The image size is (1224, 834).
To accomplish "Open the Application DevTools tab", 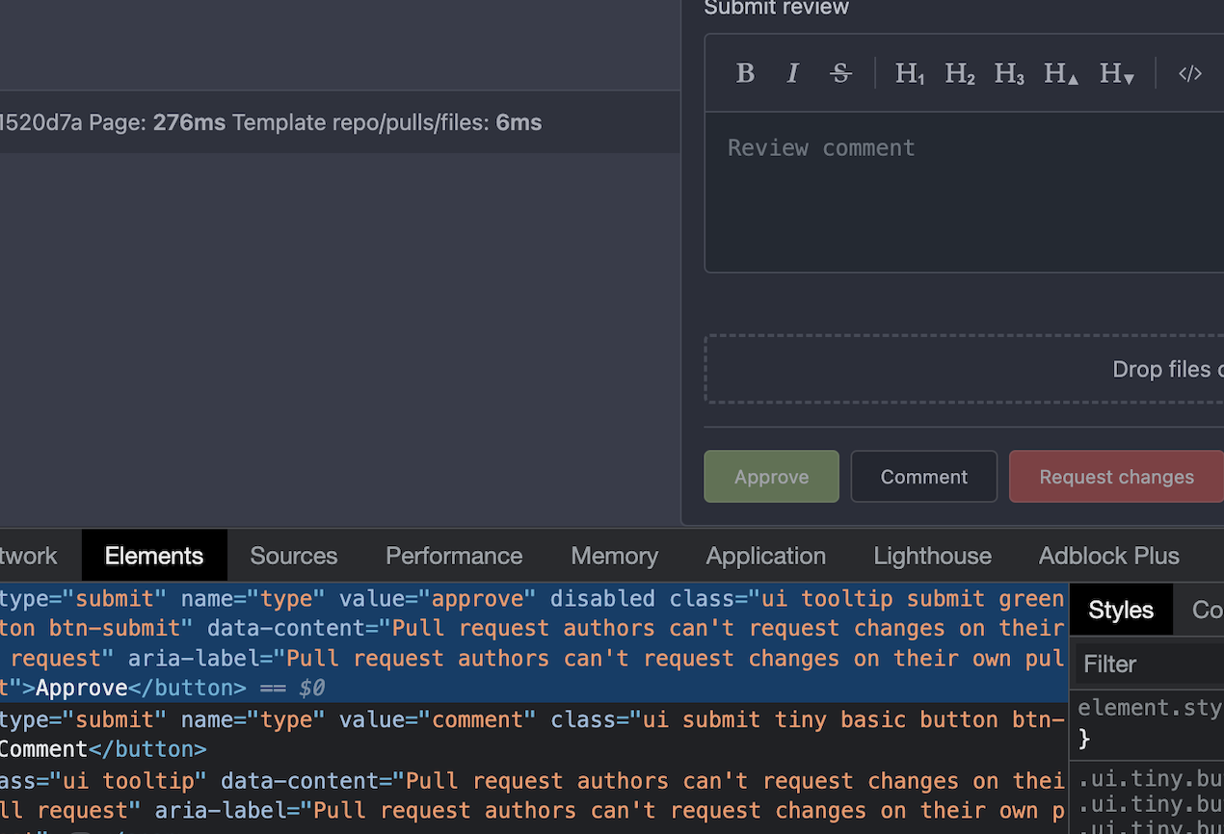I will (x=765, y=556).
